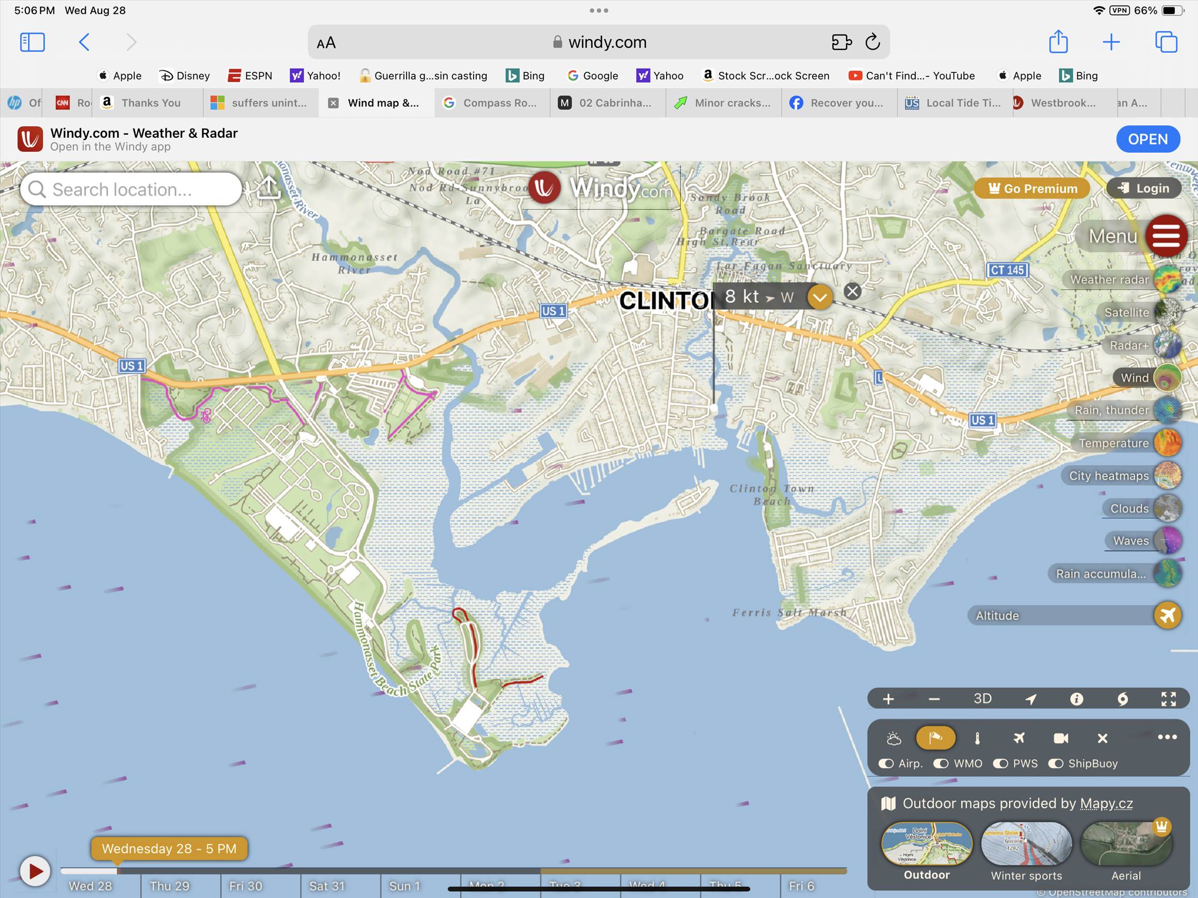Image resolution: width=1198 pixels, height=898 pixels.
Task: Enter fullscreen map mode
Action: pyautogui.click(x=1168, y=699)
